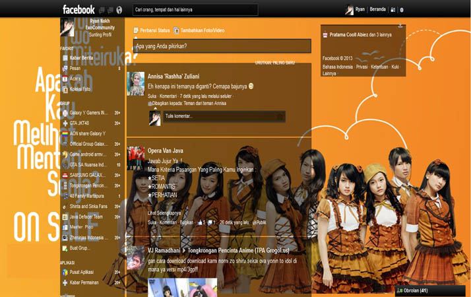Click the Tongkrongan Pencin... group icon
471x297 pixels.
(65, 185)
